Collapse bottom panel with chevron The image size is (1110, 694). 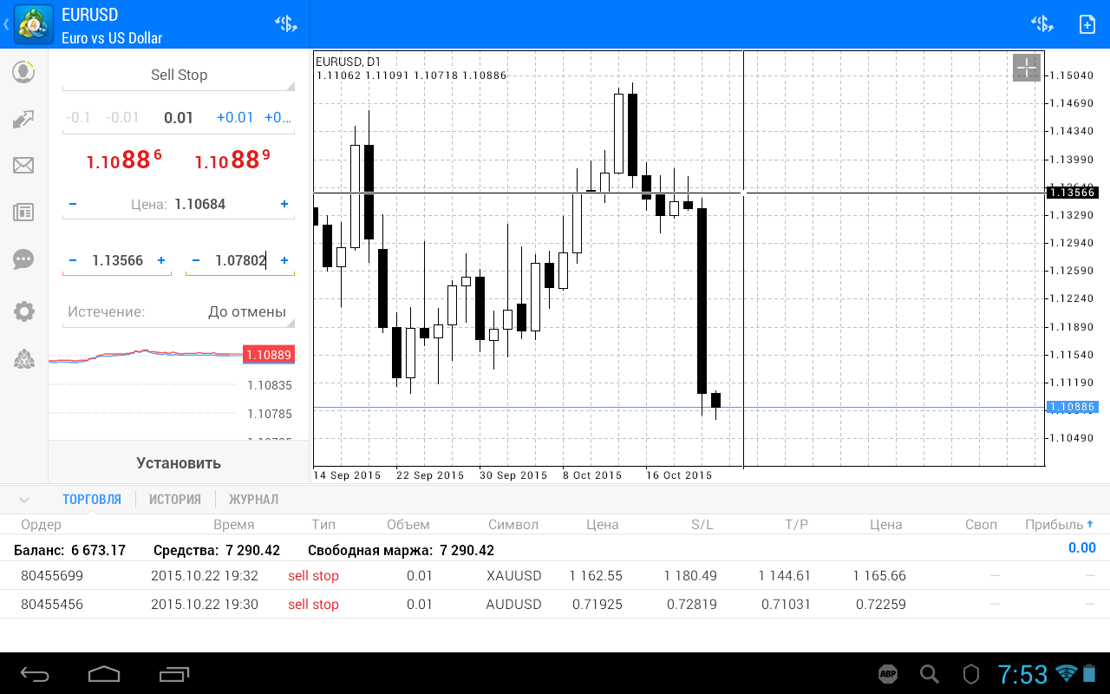click(24, 500)
